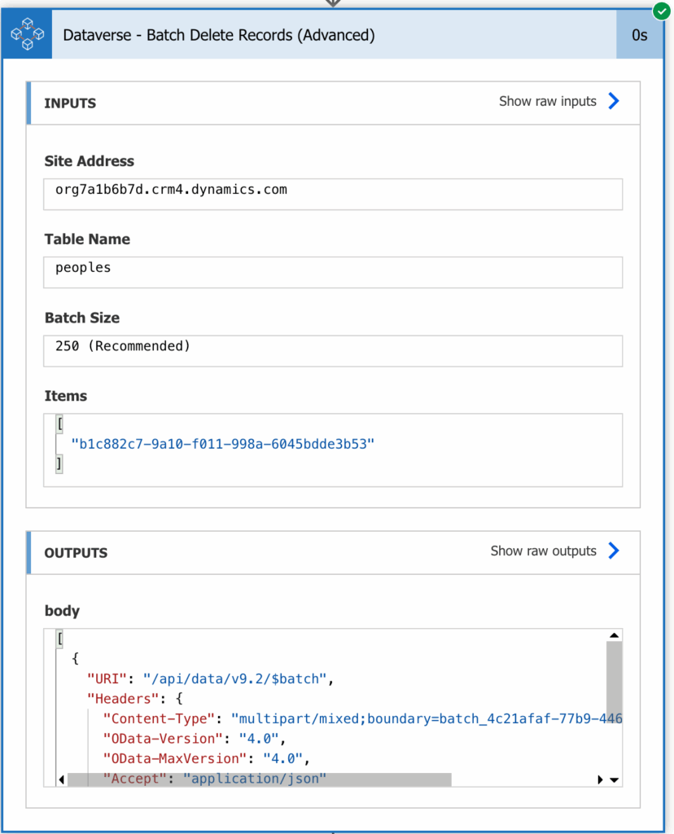Collapse the Batch Delete Records action header
This screenshot has height=834, width=674.
point(334,34)
